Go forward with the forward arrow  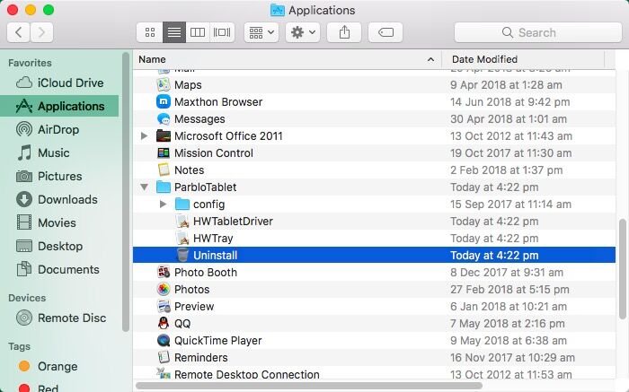[x=41, y=32]
